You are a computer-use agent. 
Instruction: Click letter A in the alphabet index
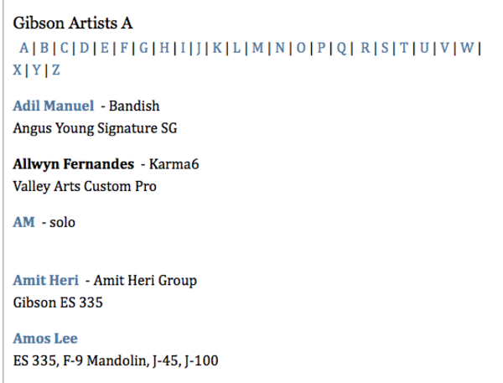click(x=23, y=48)
